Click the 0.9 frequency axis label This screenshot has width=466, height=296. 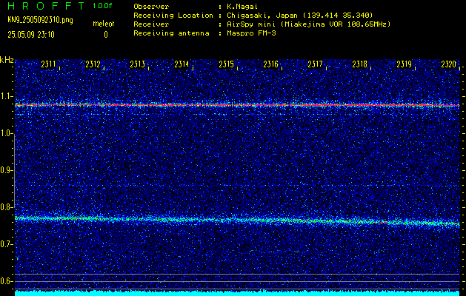point(7,170)
